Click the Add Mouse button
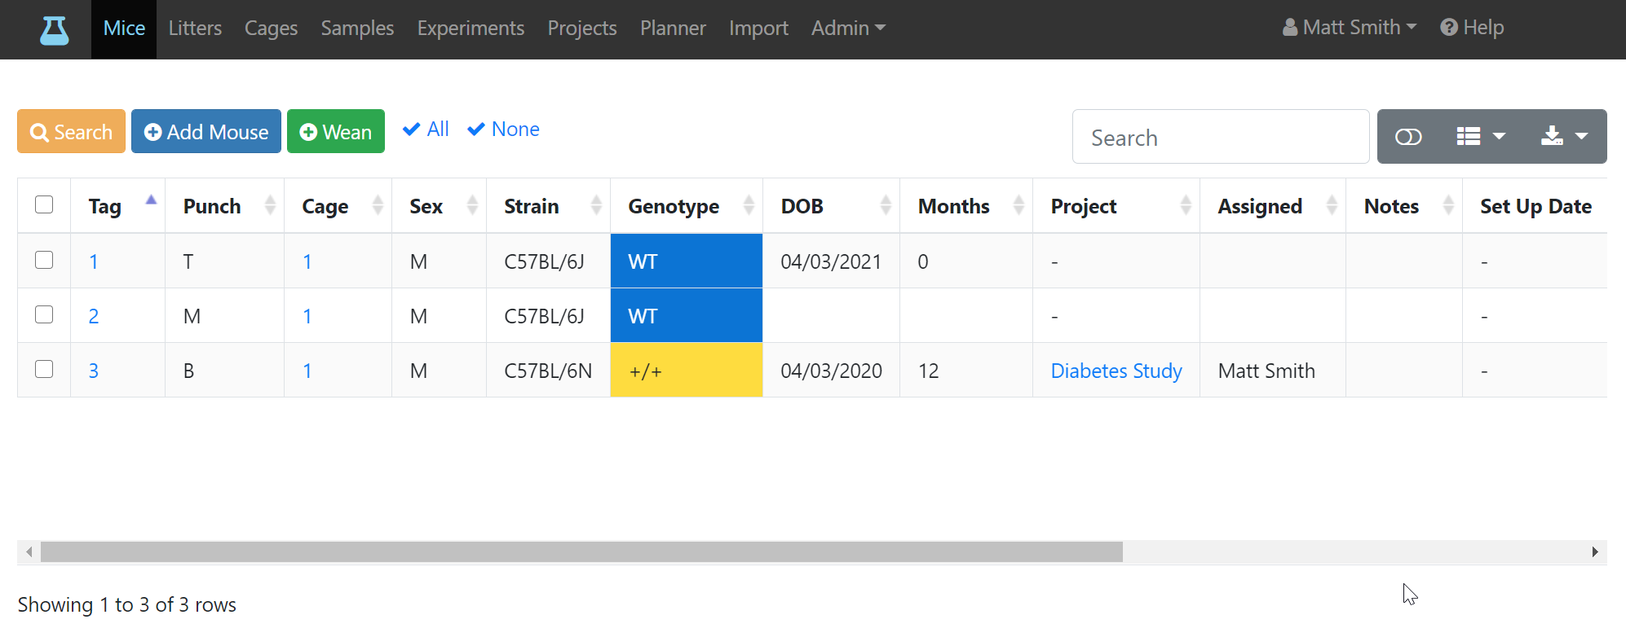Screen dimensions: 1626x628 206,131
